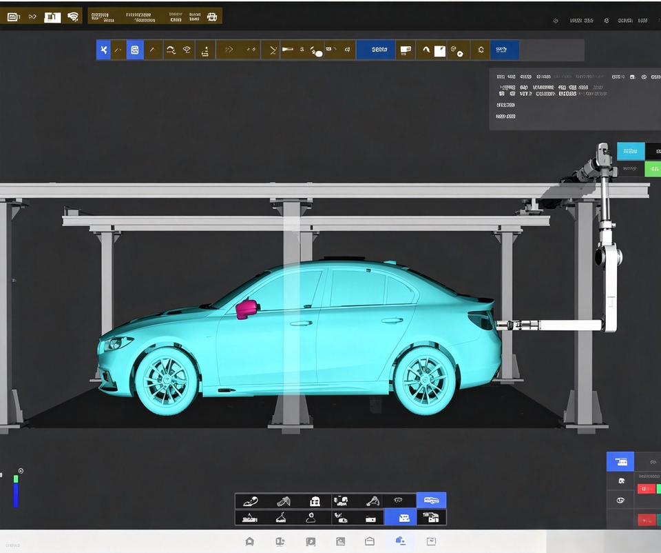Select the pink side mirror on the car
This screenshot has height=553, width=661.
click(246, 309)
